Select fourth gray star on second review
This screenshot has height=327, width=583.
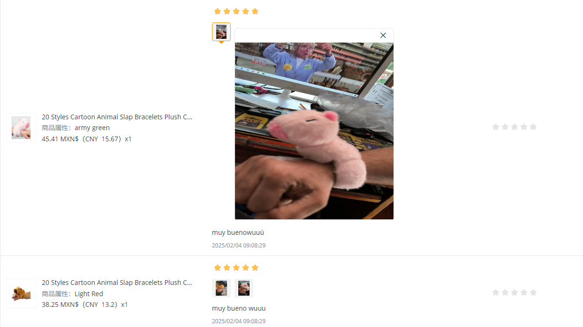click(x=524, y=292)
